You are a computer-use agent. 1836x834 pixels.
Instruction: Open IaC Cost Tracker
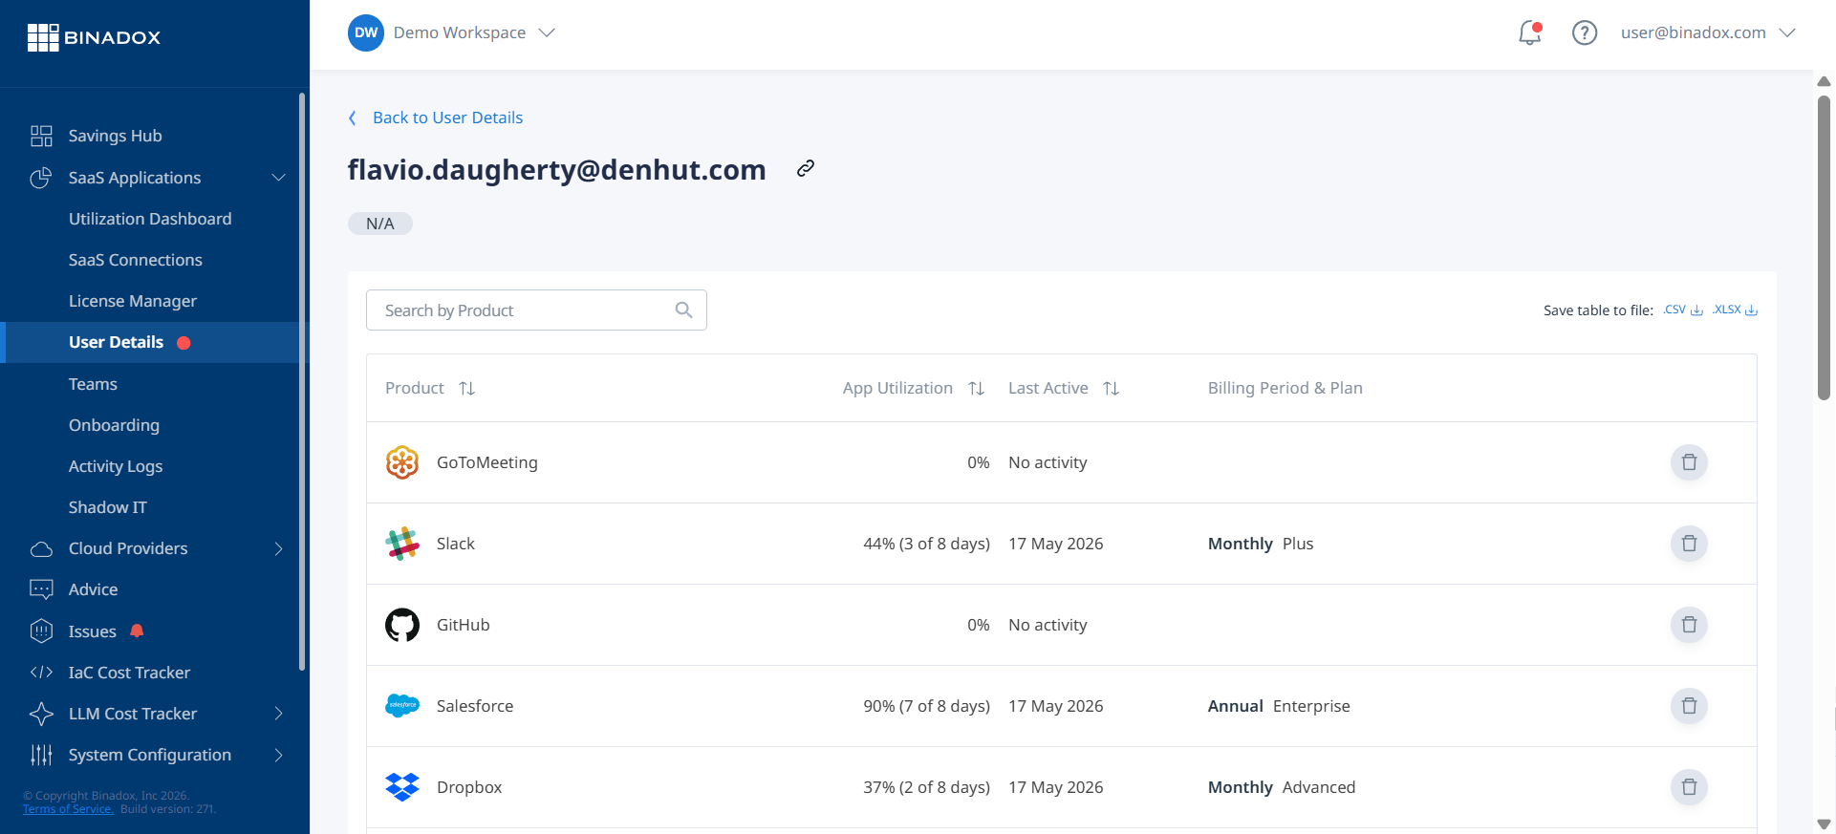click(129, 673)
